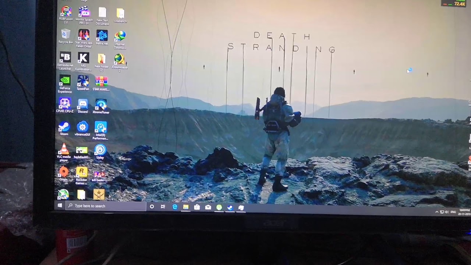
Task: Switch to Steam on the taskbar
Action: (x=230, y=208)
